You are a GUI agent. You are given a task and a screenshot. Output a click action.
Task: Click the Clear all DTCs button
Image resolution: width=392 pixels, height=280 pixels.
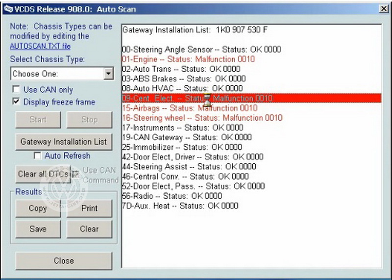pyautogui.click(x=43, y=174)
